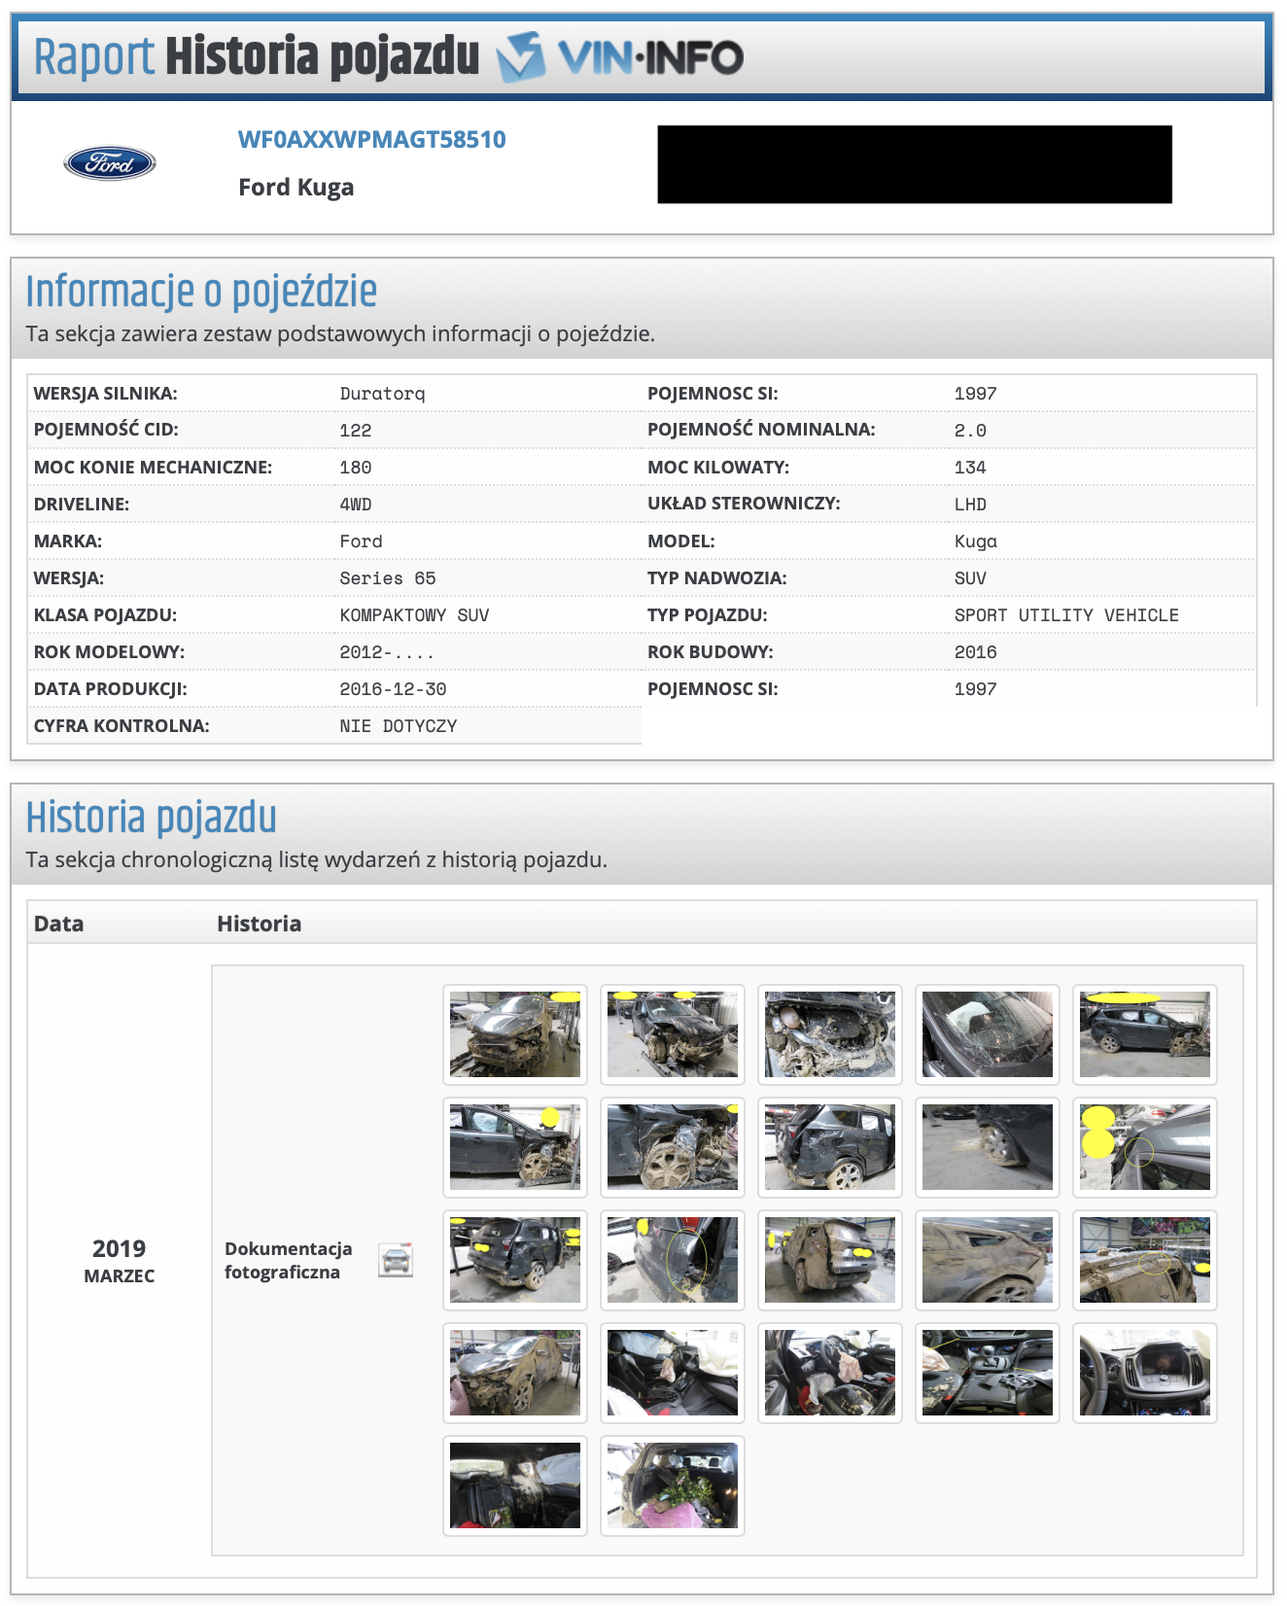Viewport: 1287px width, 1606px height.
Task: Click the Dokumentacja fotograficzna label
Action: tap(288, 1260)
